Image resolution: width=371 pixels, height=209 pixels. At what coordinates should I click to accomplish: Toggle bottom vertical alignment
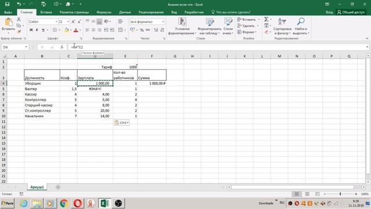point(99,21)
